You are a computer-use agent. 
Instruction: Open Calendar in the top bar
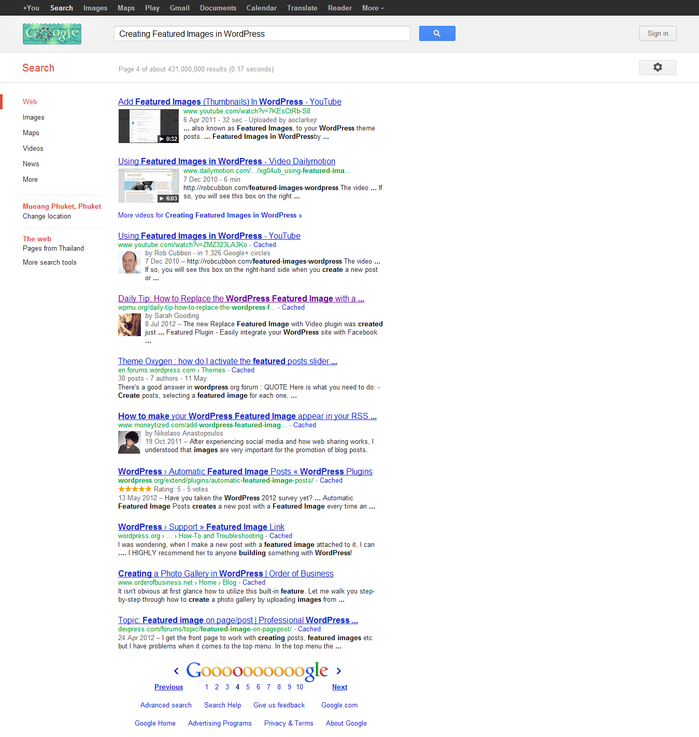pyautogui.click(x=262, y=8)
